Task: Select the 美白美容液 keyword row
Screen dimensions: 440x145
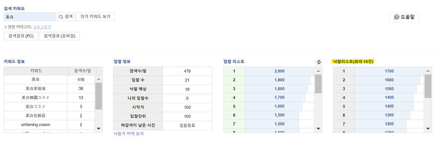Action: coord(49,88)
